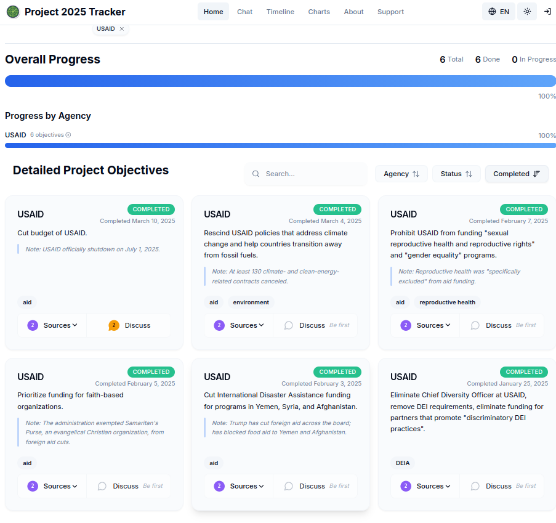Click the orange discuss bubble on Cut budget card
This screenshot has width=556, height=523.
113,325
